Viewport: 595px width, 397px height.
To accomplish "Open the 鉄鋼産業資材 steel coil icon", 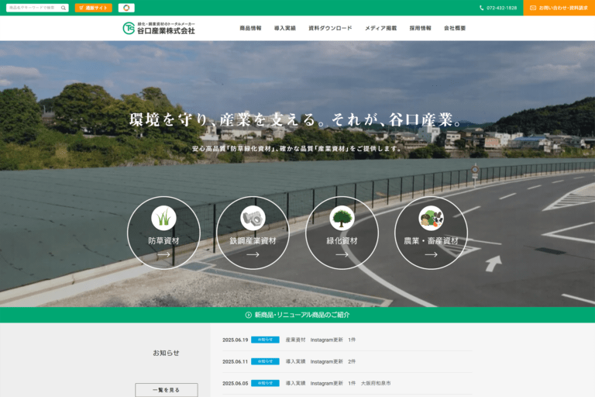I will [x=253, y=219].
